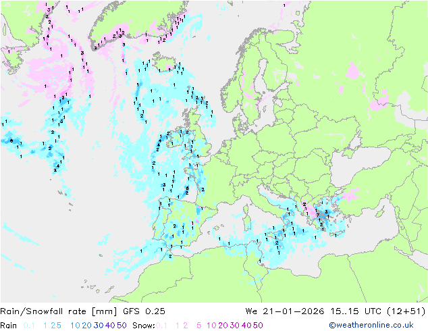Click the time text "15..15 UTC"

(356, 311)
